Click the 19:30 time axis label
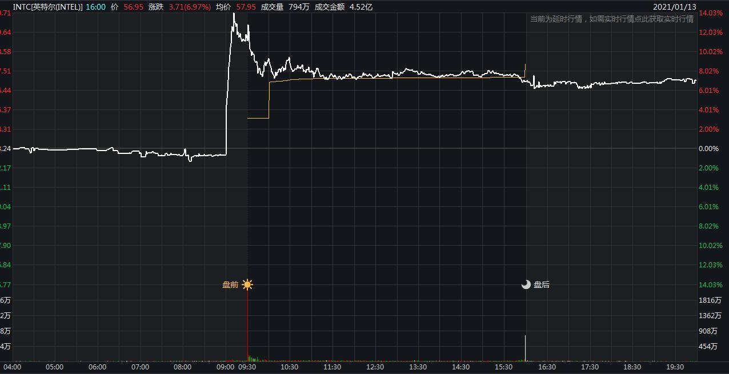The image size is (729, 374). (x=675, y=367)
